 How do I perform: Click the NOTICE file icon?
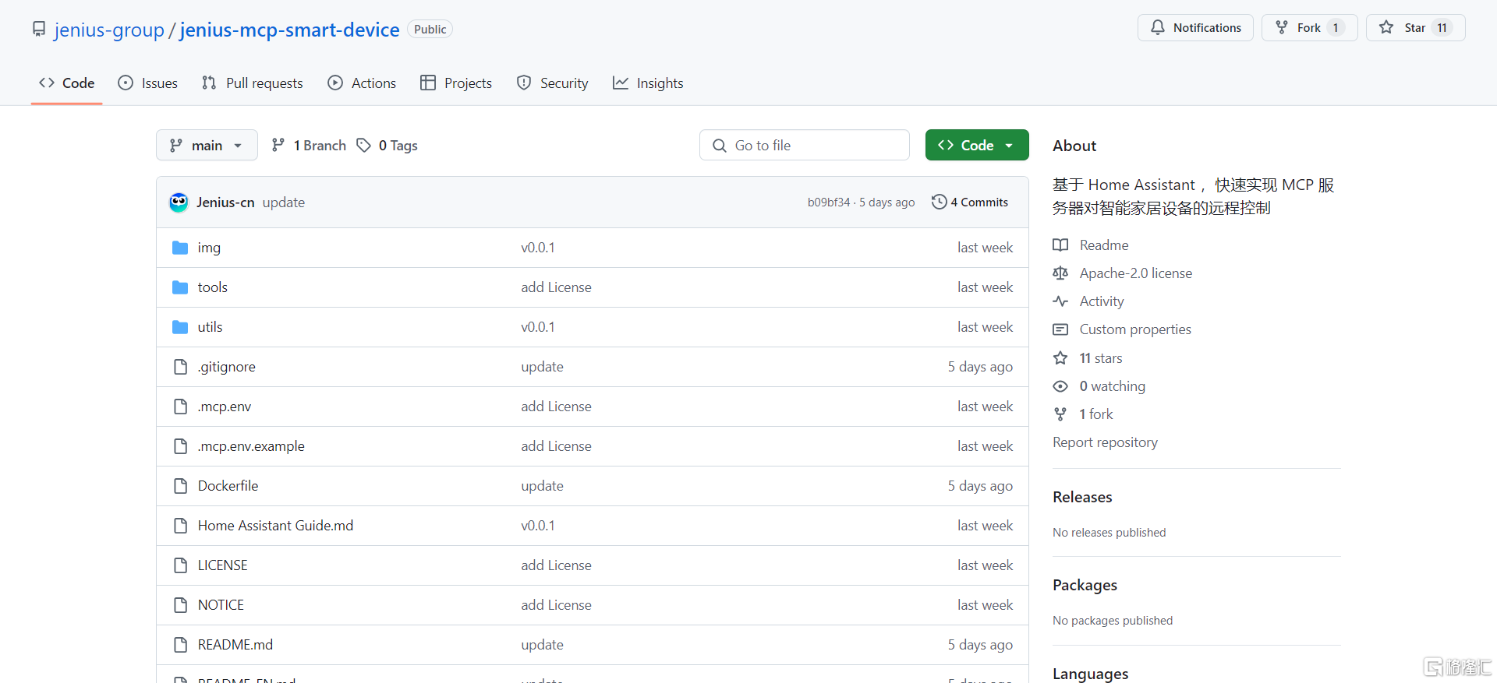click(x=181, y=605)
